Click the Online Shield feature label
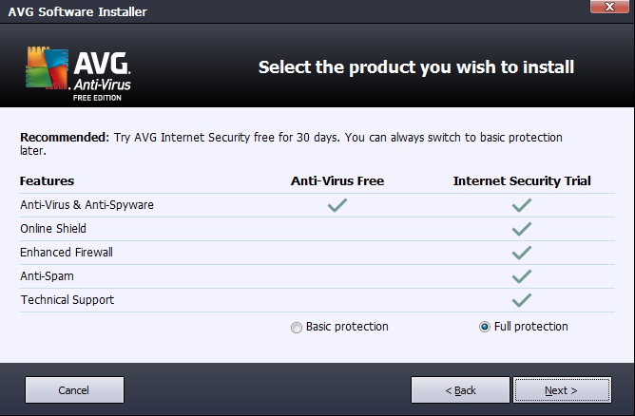 (x=53, y=229)
